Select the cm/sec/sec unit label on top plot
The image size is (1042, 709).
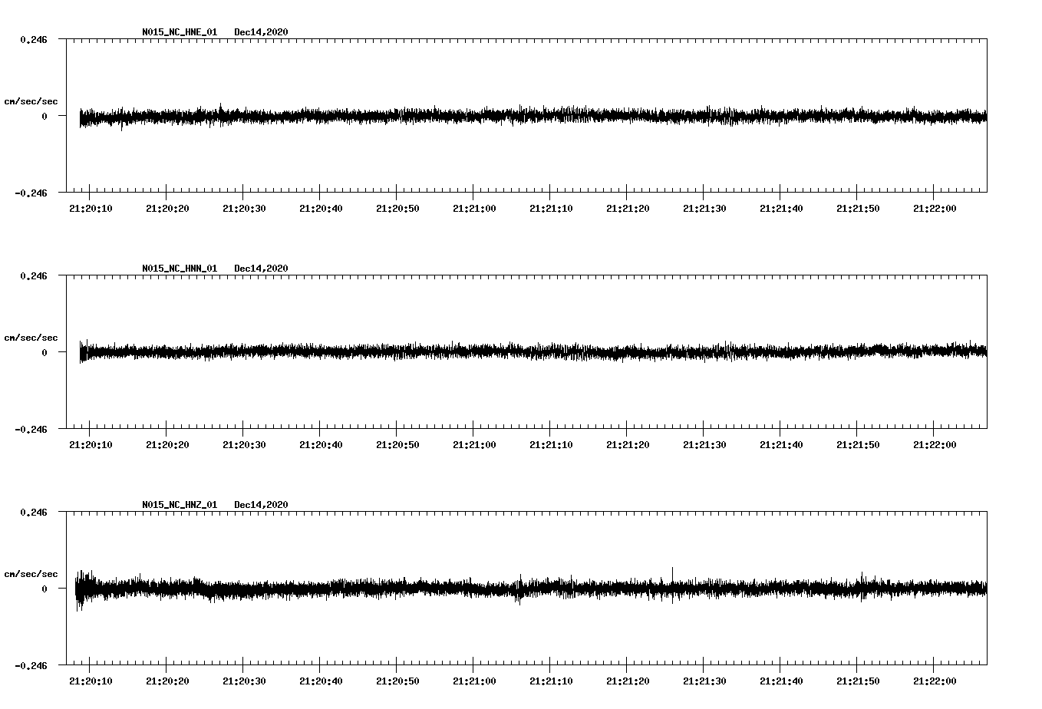pos(31,101)
